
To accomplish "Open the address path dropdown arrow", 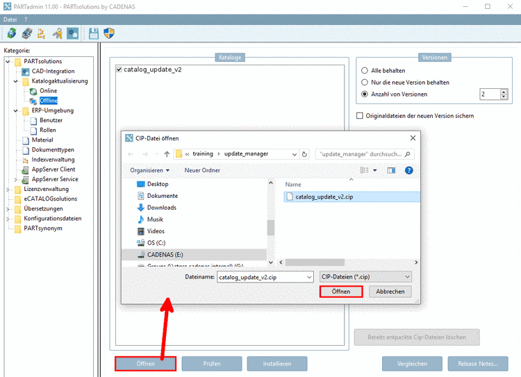I will click(x=295, y=154).
